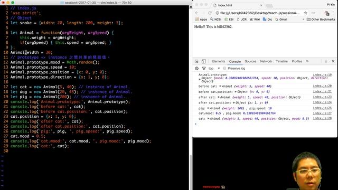Open Chrome's three-dot menu
The height and width of the screenshot is (190, 338).
(x=333, y=13)
